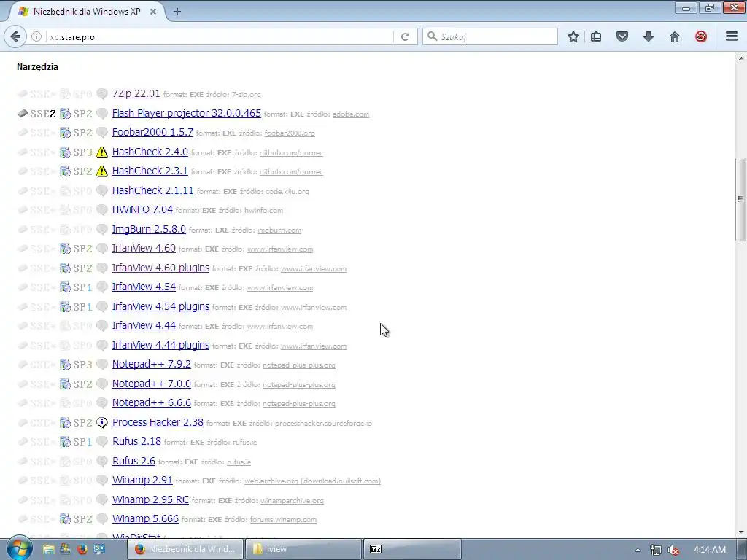Go to home page via house icon

pyautogui.click(x=675, y=36)
